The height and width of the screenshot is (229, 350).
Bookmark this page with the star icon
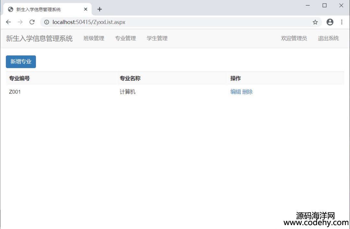[x=315, y=22]
